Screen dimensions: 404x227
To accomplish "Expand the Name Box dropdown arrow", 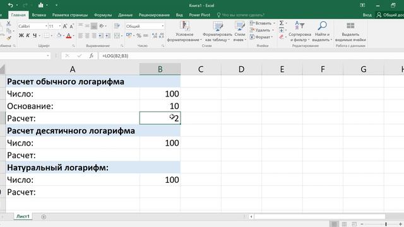I will (x=48, y=55).
